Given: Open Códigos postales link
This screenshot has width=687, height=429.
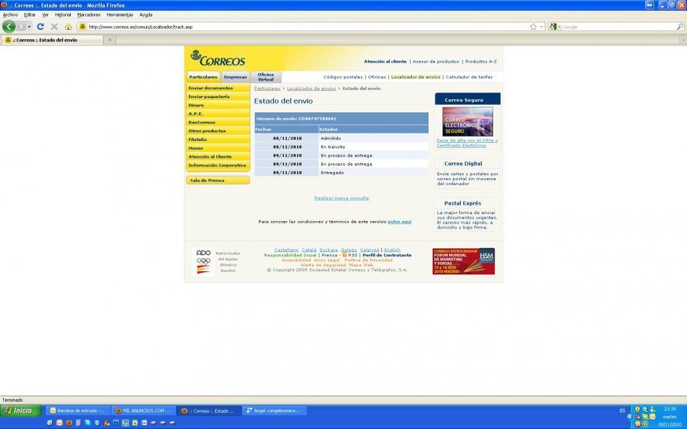Looking at the screenshot, I should pyautogui.click(x=343, y=77).
